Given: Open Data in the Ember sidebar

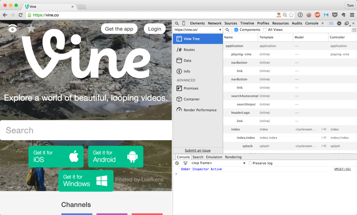Looking at the screenshot, I should [x=198, y=61].
